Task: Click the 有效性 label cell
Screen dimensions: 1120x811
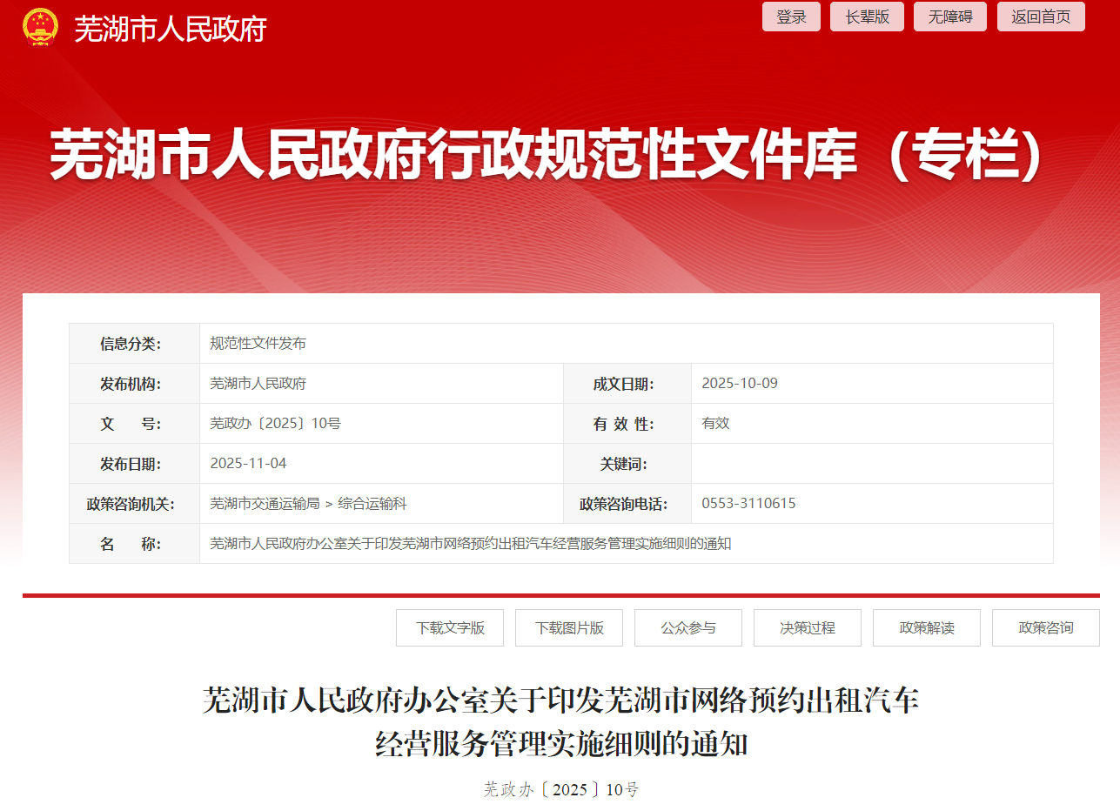Action: [627, 424]
